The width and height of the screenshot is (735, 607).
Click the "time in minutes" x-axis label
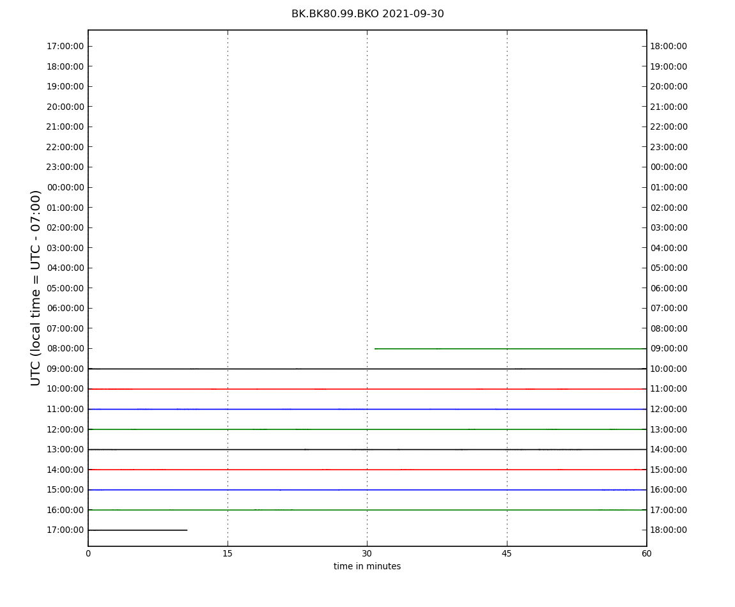tap(367, 566)
